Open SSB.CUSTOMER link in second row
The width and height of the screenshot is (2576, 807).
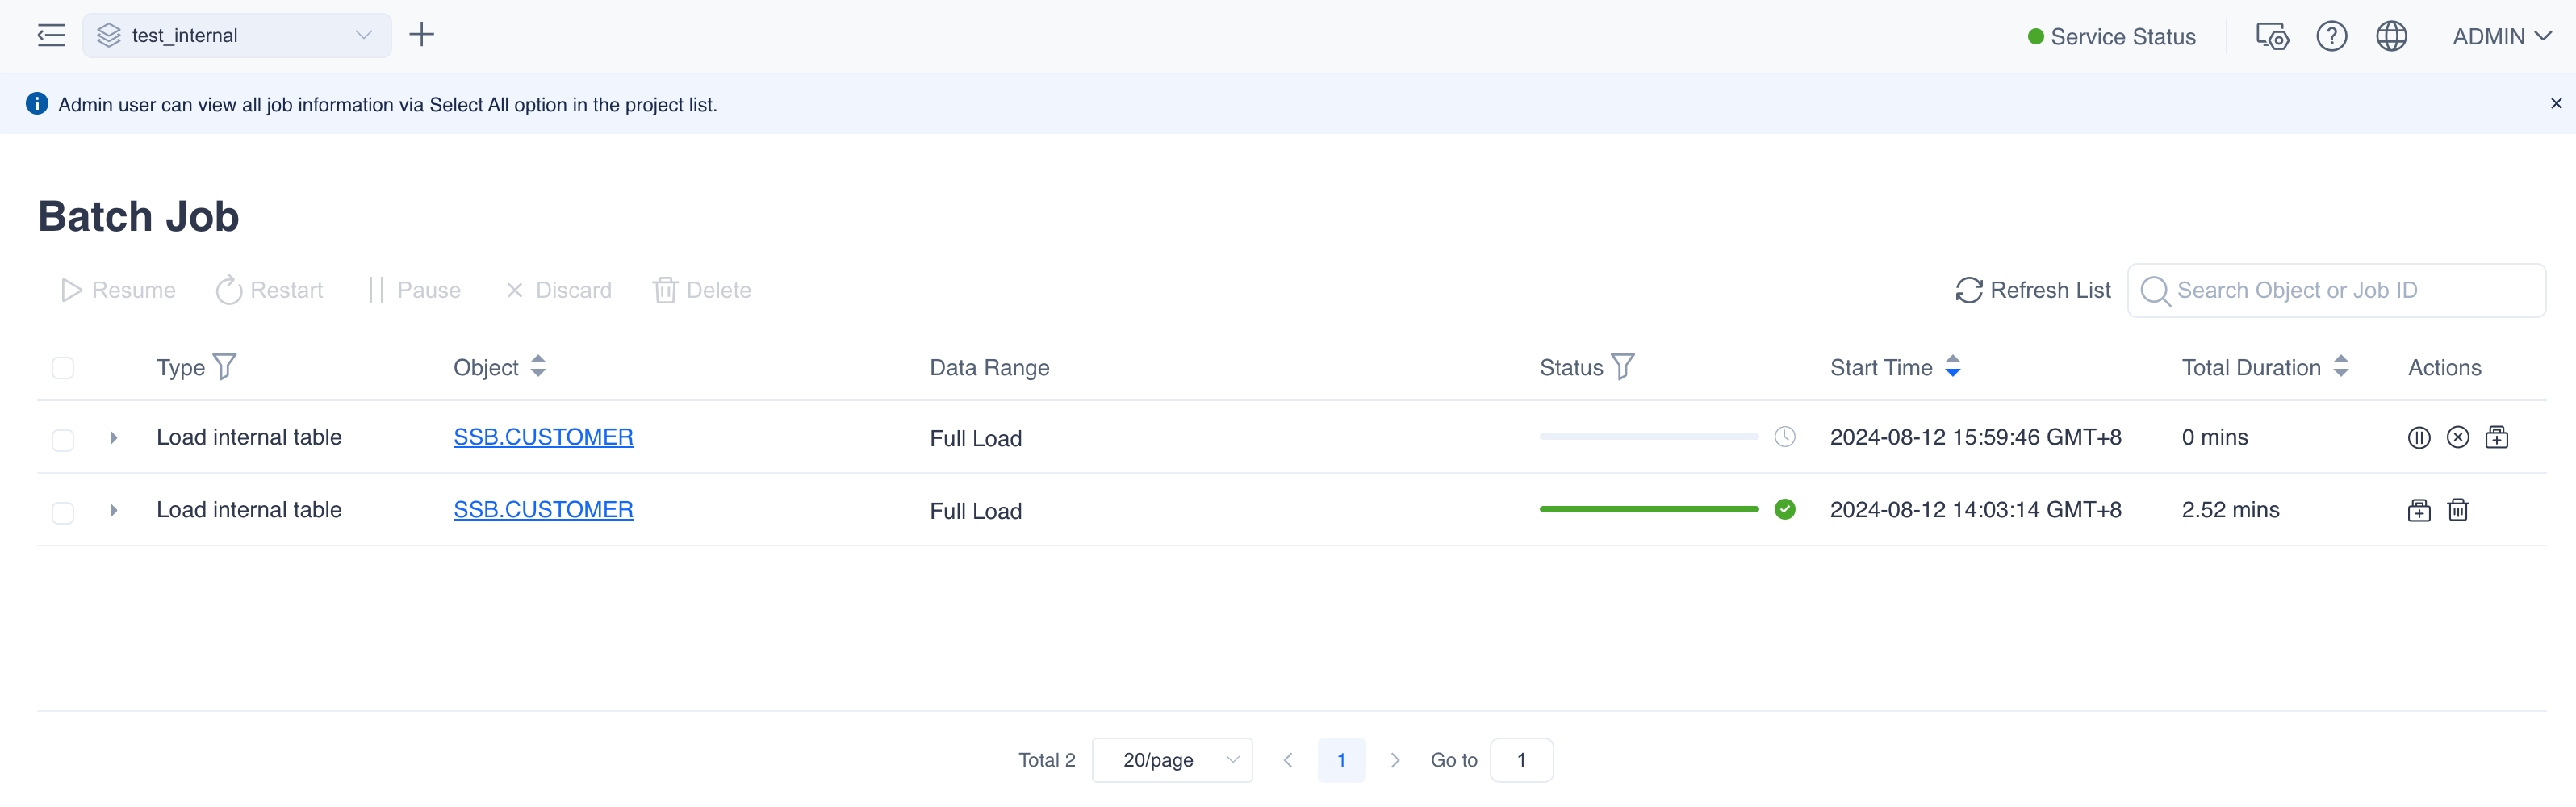coord(543,510)
